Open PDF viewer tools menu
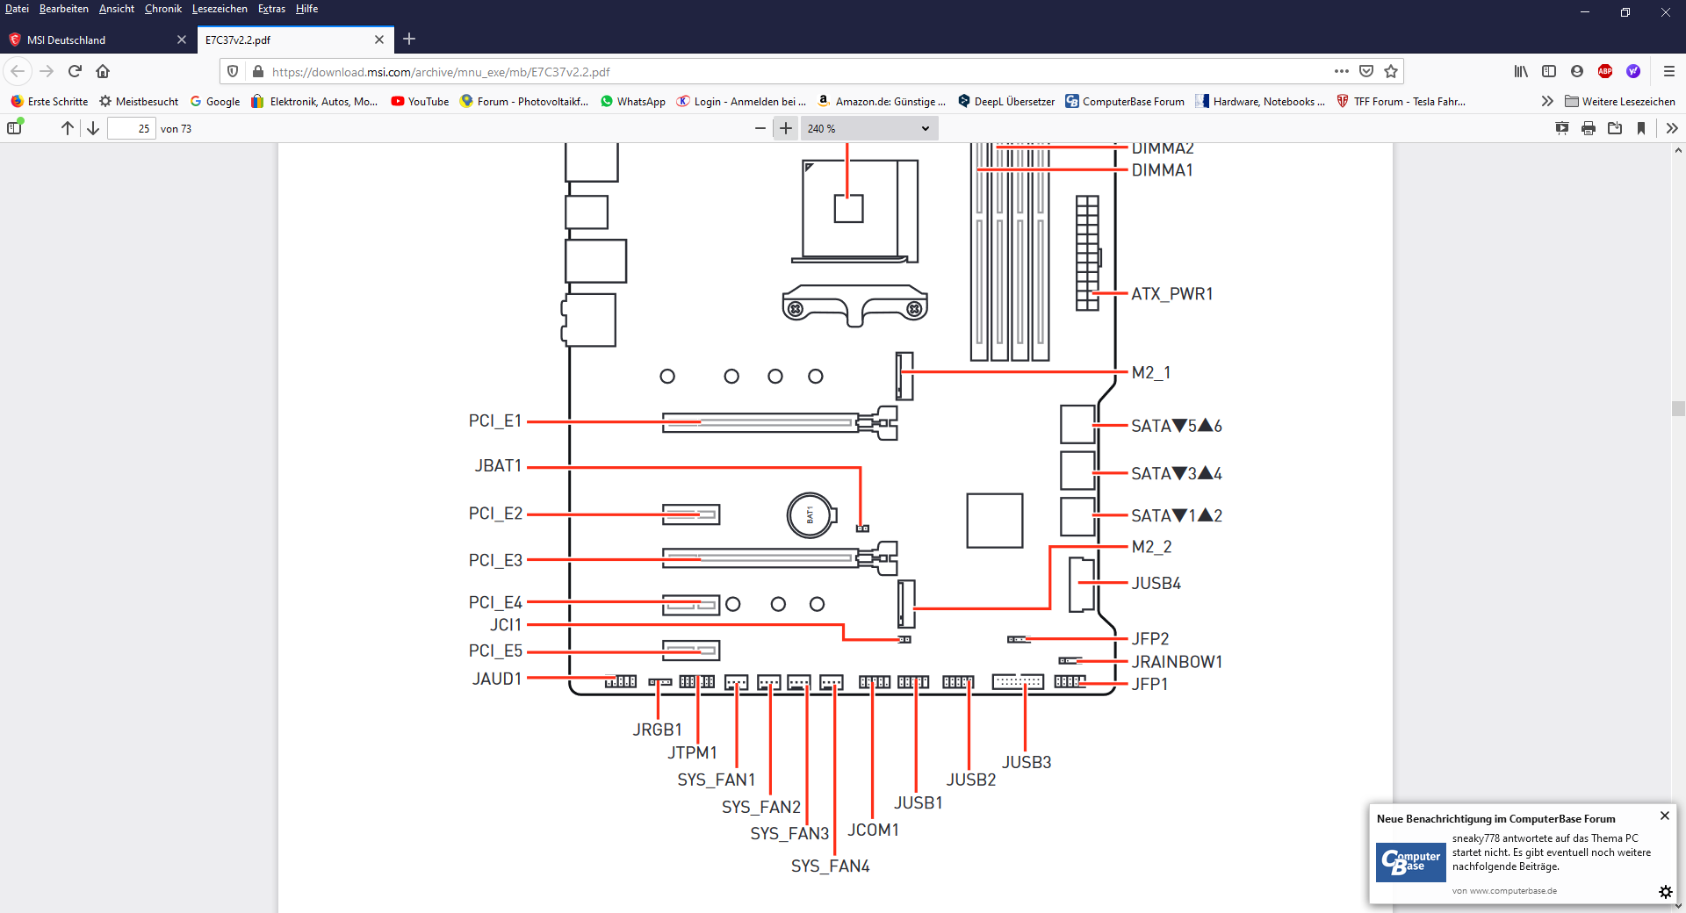Screen dimensions: 1686x913 tap(1672, 128)
